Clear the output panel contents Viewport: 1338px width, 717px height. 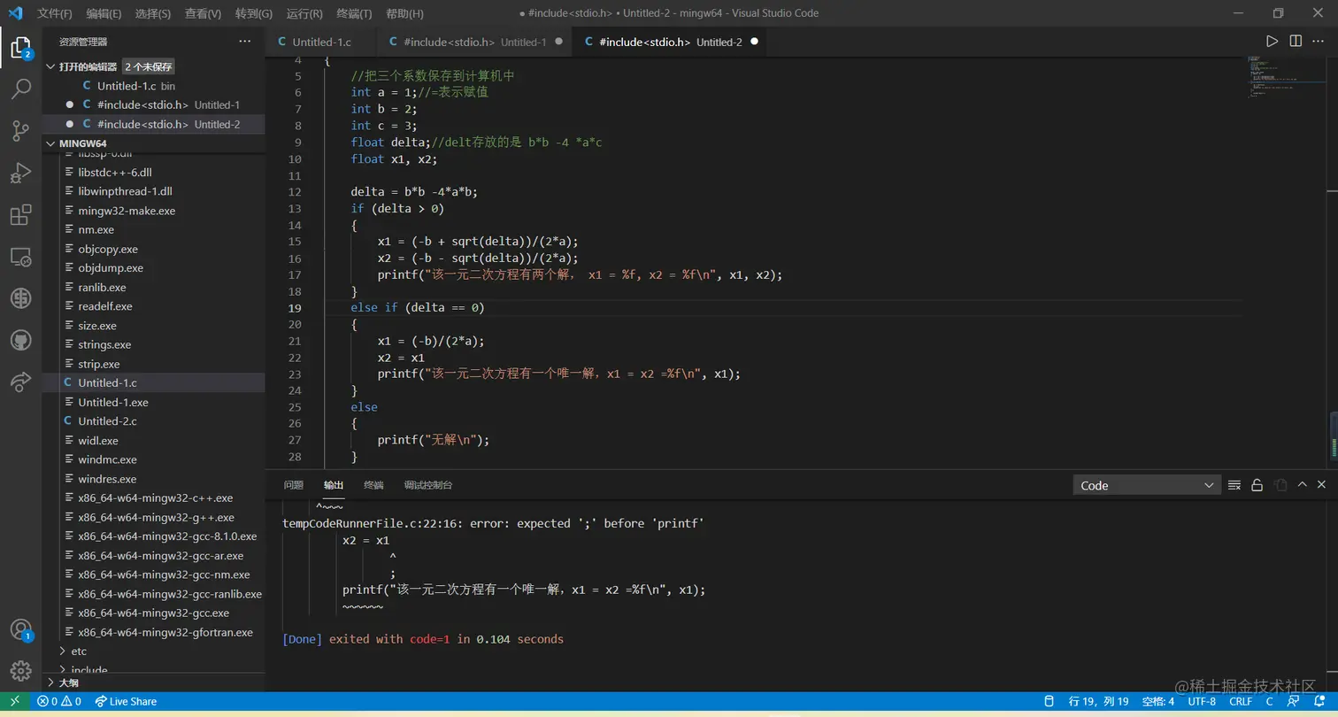(1234, 485)
